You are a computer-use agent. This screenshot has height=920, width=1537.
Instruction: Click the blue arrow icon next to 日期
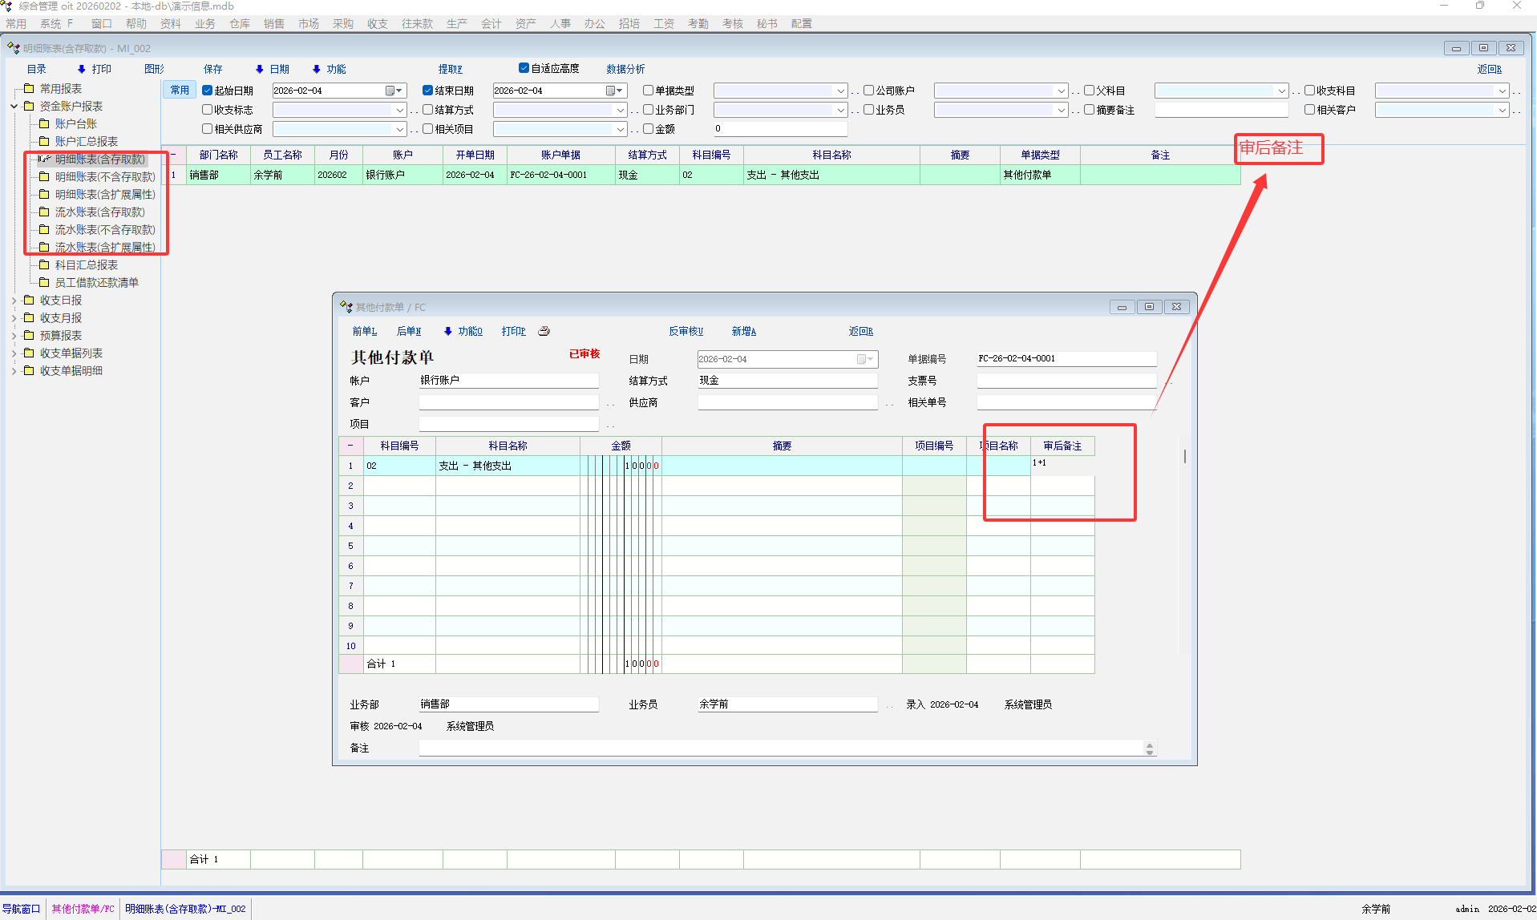(x=260, y=69)
